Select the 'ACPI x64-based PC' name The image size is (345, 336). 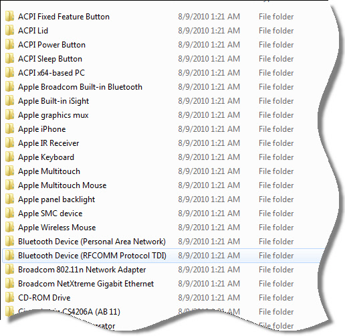(51, 73)
